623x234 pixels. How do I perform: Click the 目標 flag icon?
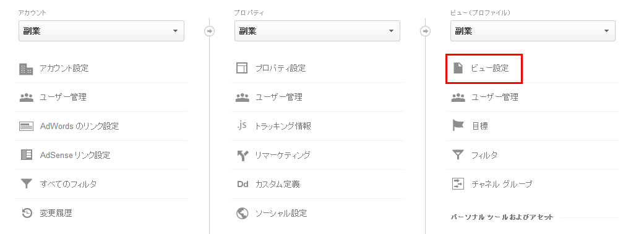(x=458, y=126)
